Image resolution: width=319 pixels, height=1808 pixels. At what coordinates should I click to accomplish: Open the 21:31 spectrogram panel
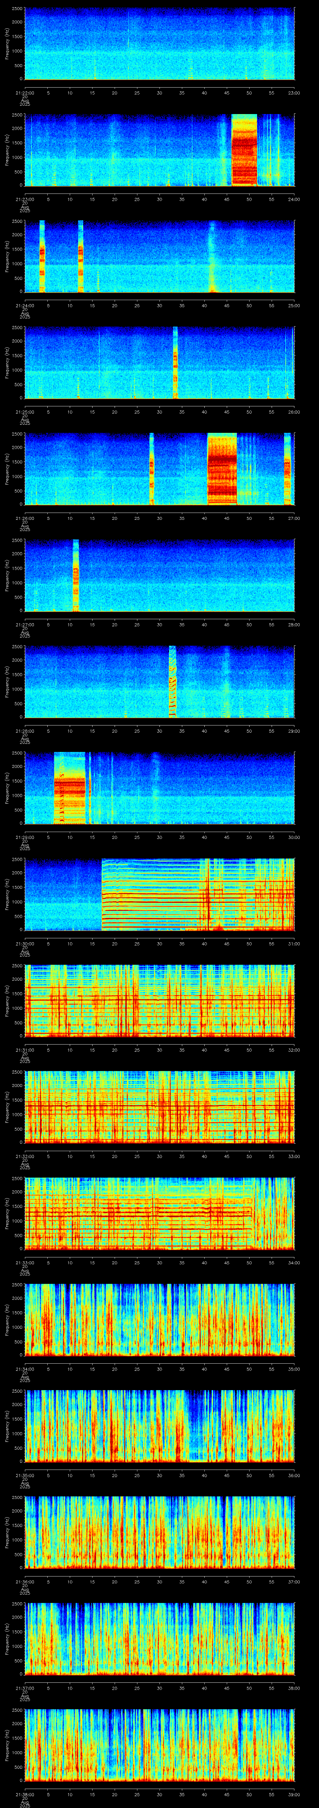(x=159, y=1001)
